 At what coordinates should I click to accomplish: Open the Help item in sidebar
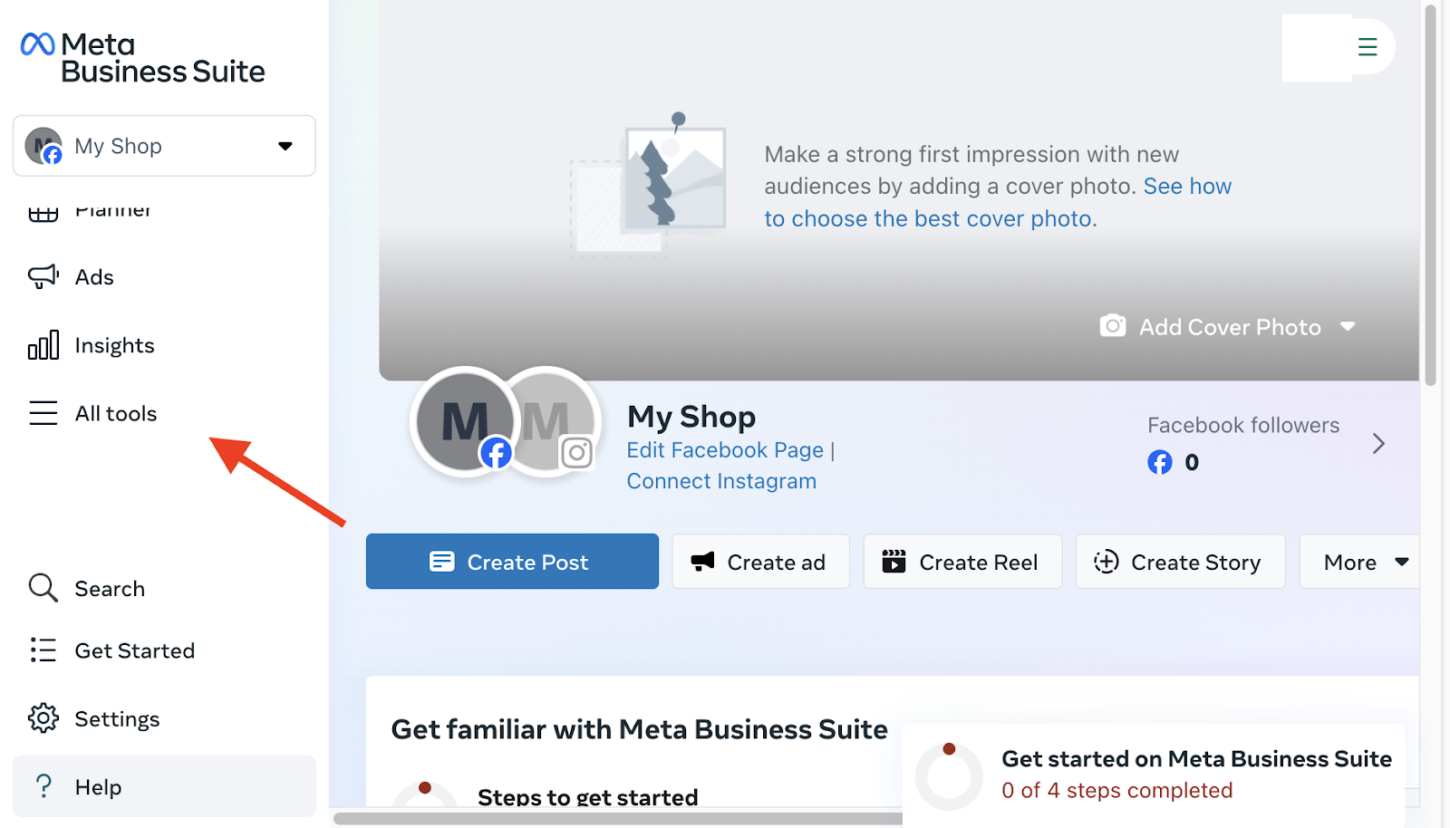164,786
